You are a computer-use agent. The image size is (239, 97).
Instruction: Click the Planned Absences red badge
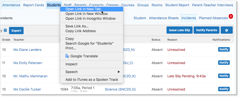click(231, 16)
